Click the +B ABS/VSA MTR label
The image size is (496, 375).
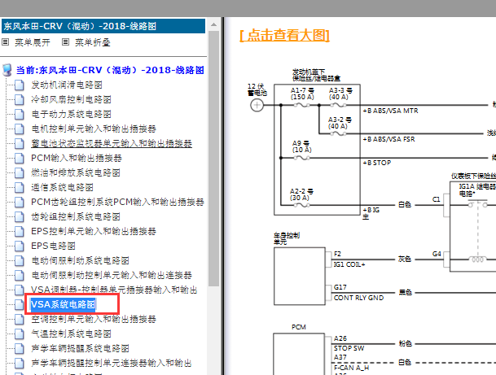[390, 111]
